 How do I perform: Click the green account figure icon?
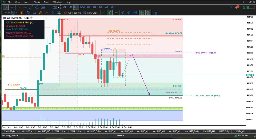click(x=243, y=7)
